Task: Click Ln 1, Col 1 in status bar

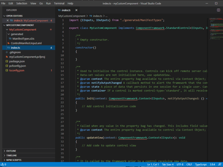Action: click(153, 164)
